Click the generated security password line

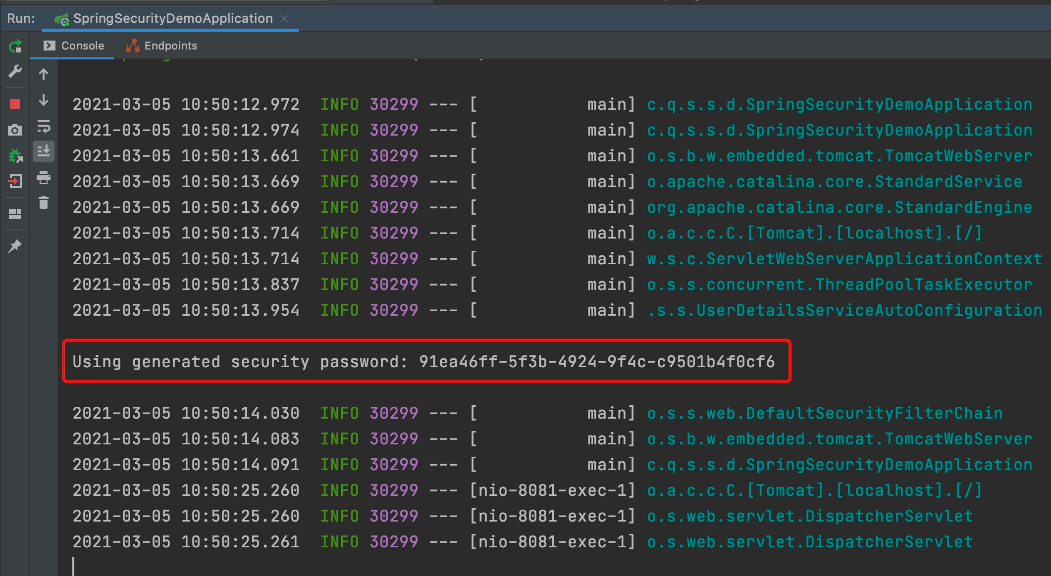[423, 362]
